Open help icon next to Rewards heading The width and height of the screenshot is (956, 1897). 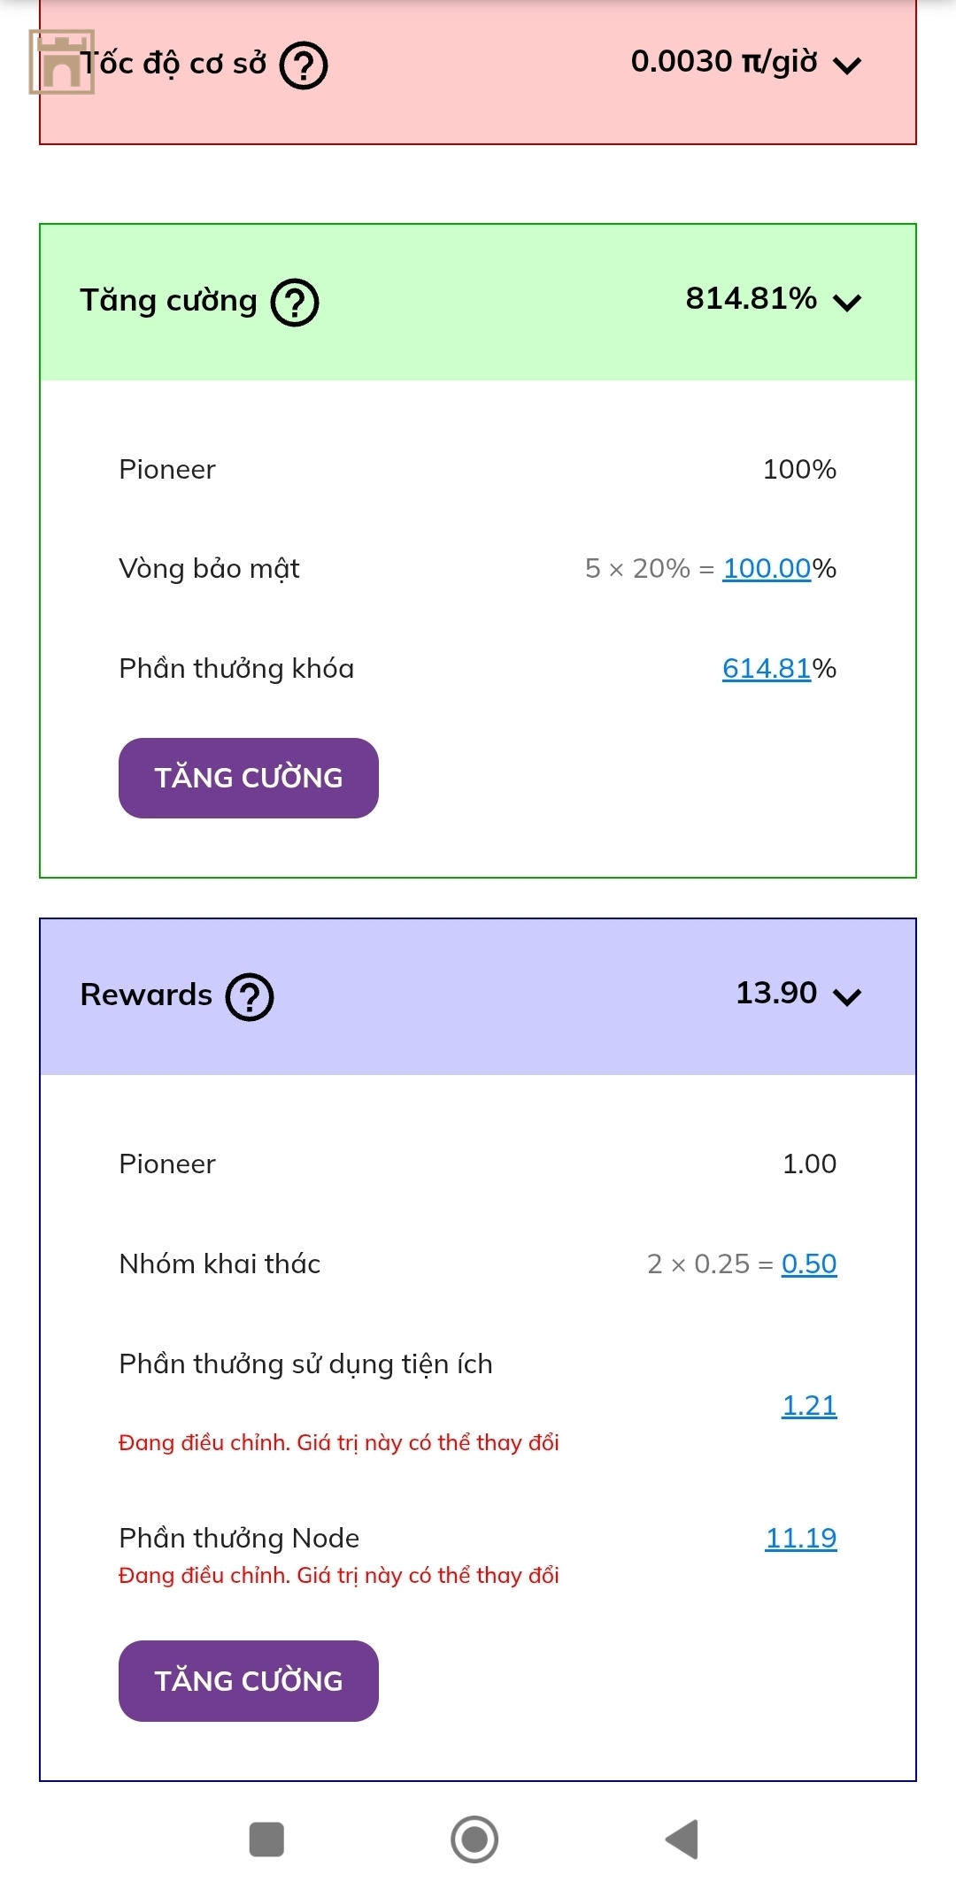250,997
